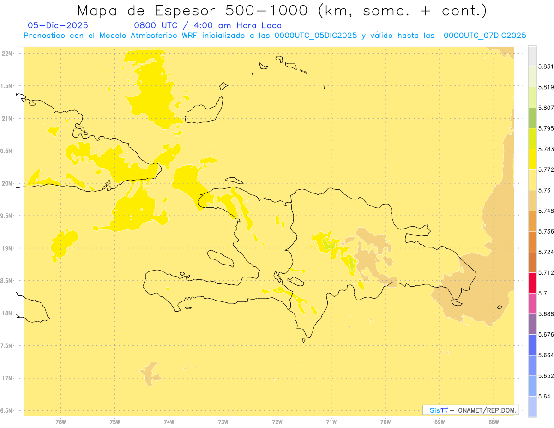Image resolution: width=554 pixels, height=428 pixels.
Task: Click the color bar value '5.676'
Action: pyautogui.click(x=546, y=334)
